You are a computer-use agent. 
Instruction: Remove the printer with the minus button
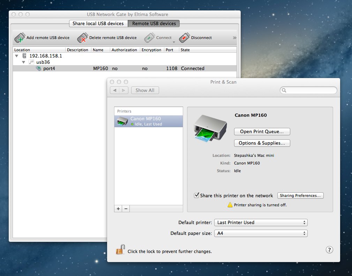tap(126, 209)
